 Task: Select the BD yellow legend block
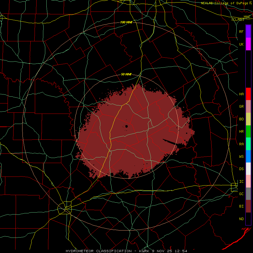pyautogui.click(x=248, y=119)
